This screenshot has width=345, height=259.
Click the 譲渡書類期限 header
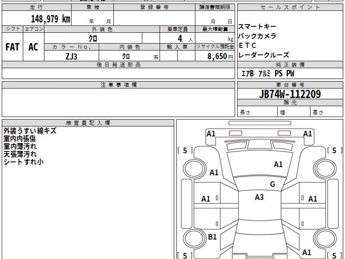pos(215,7)
